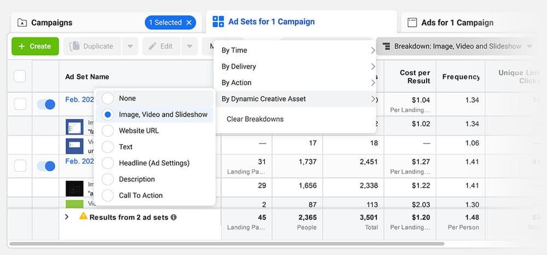Tick the select-all checkbox in header
This screenshot has height=255, width=547.
(x=20, y=76)
